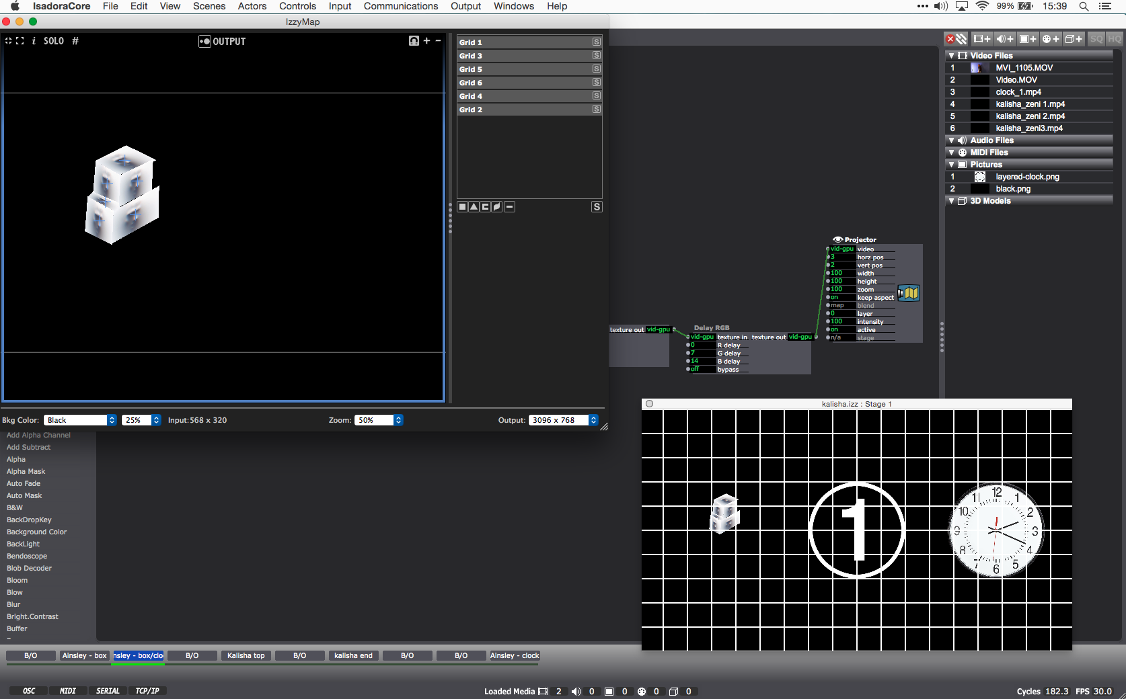
Task: Toggle solo S for Grid 6
Action: pos(597,82)
